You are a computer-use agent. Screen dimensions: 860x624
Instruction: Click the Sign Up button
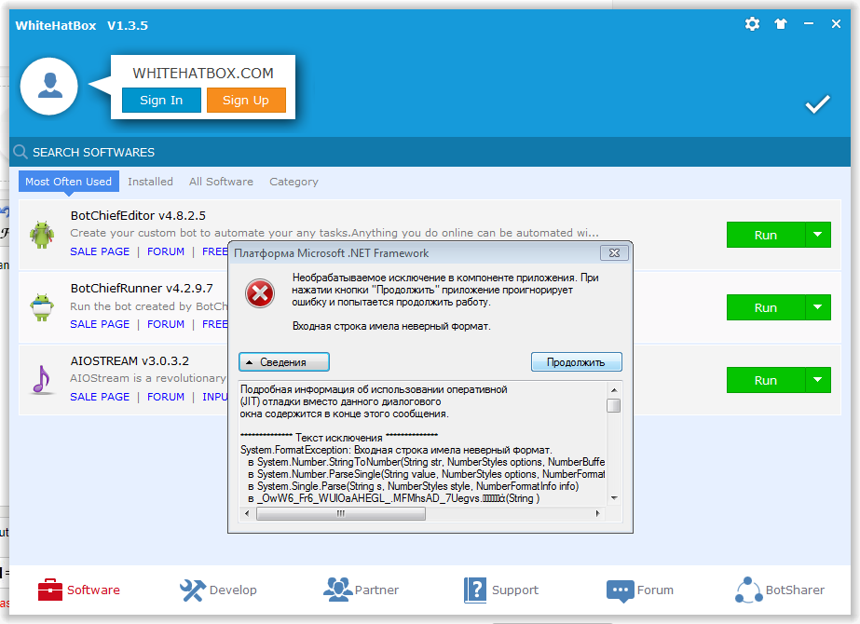245,101
